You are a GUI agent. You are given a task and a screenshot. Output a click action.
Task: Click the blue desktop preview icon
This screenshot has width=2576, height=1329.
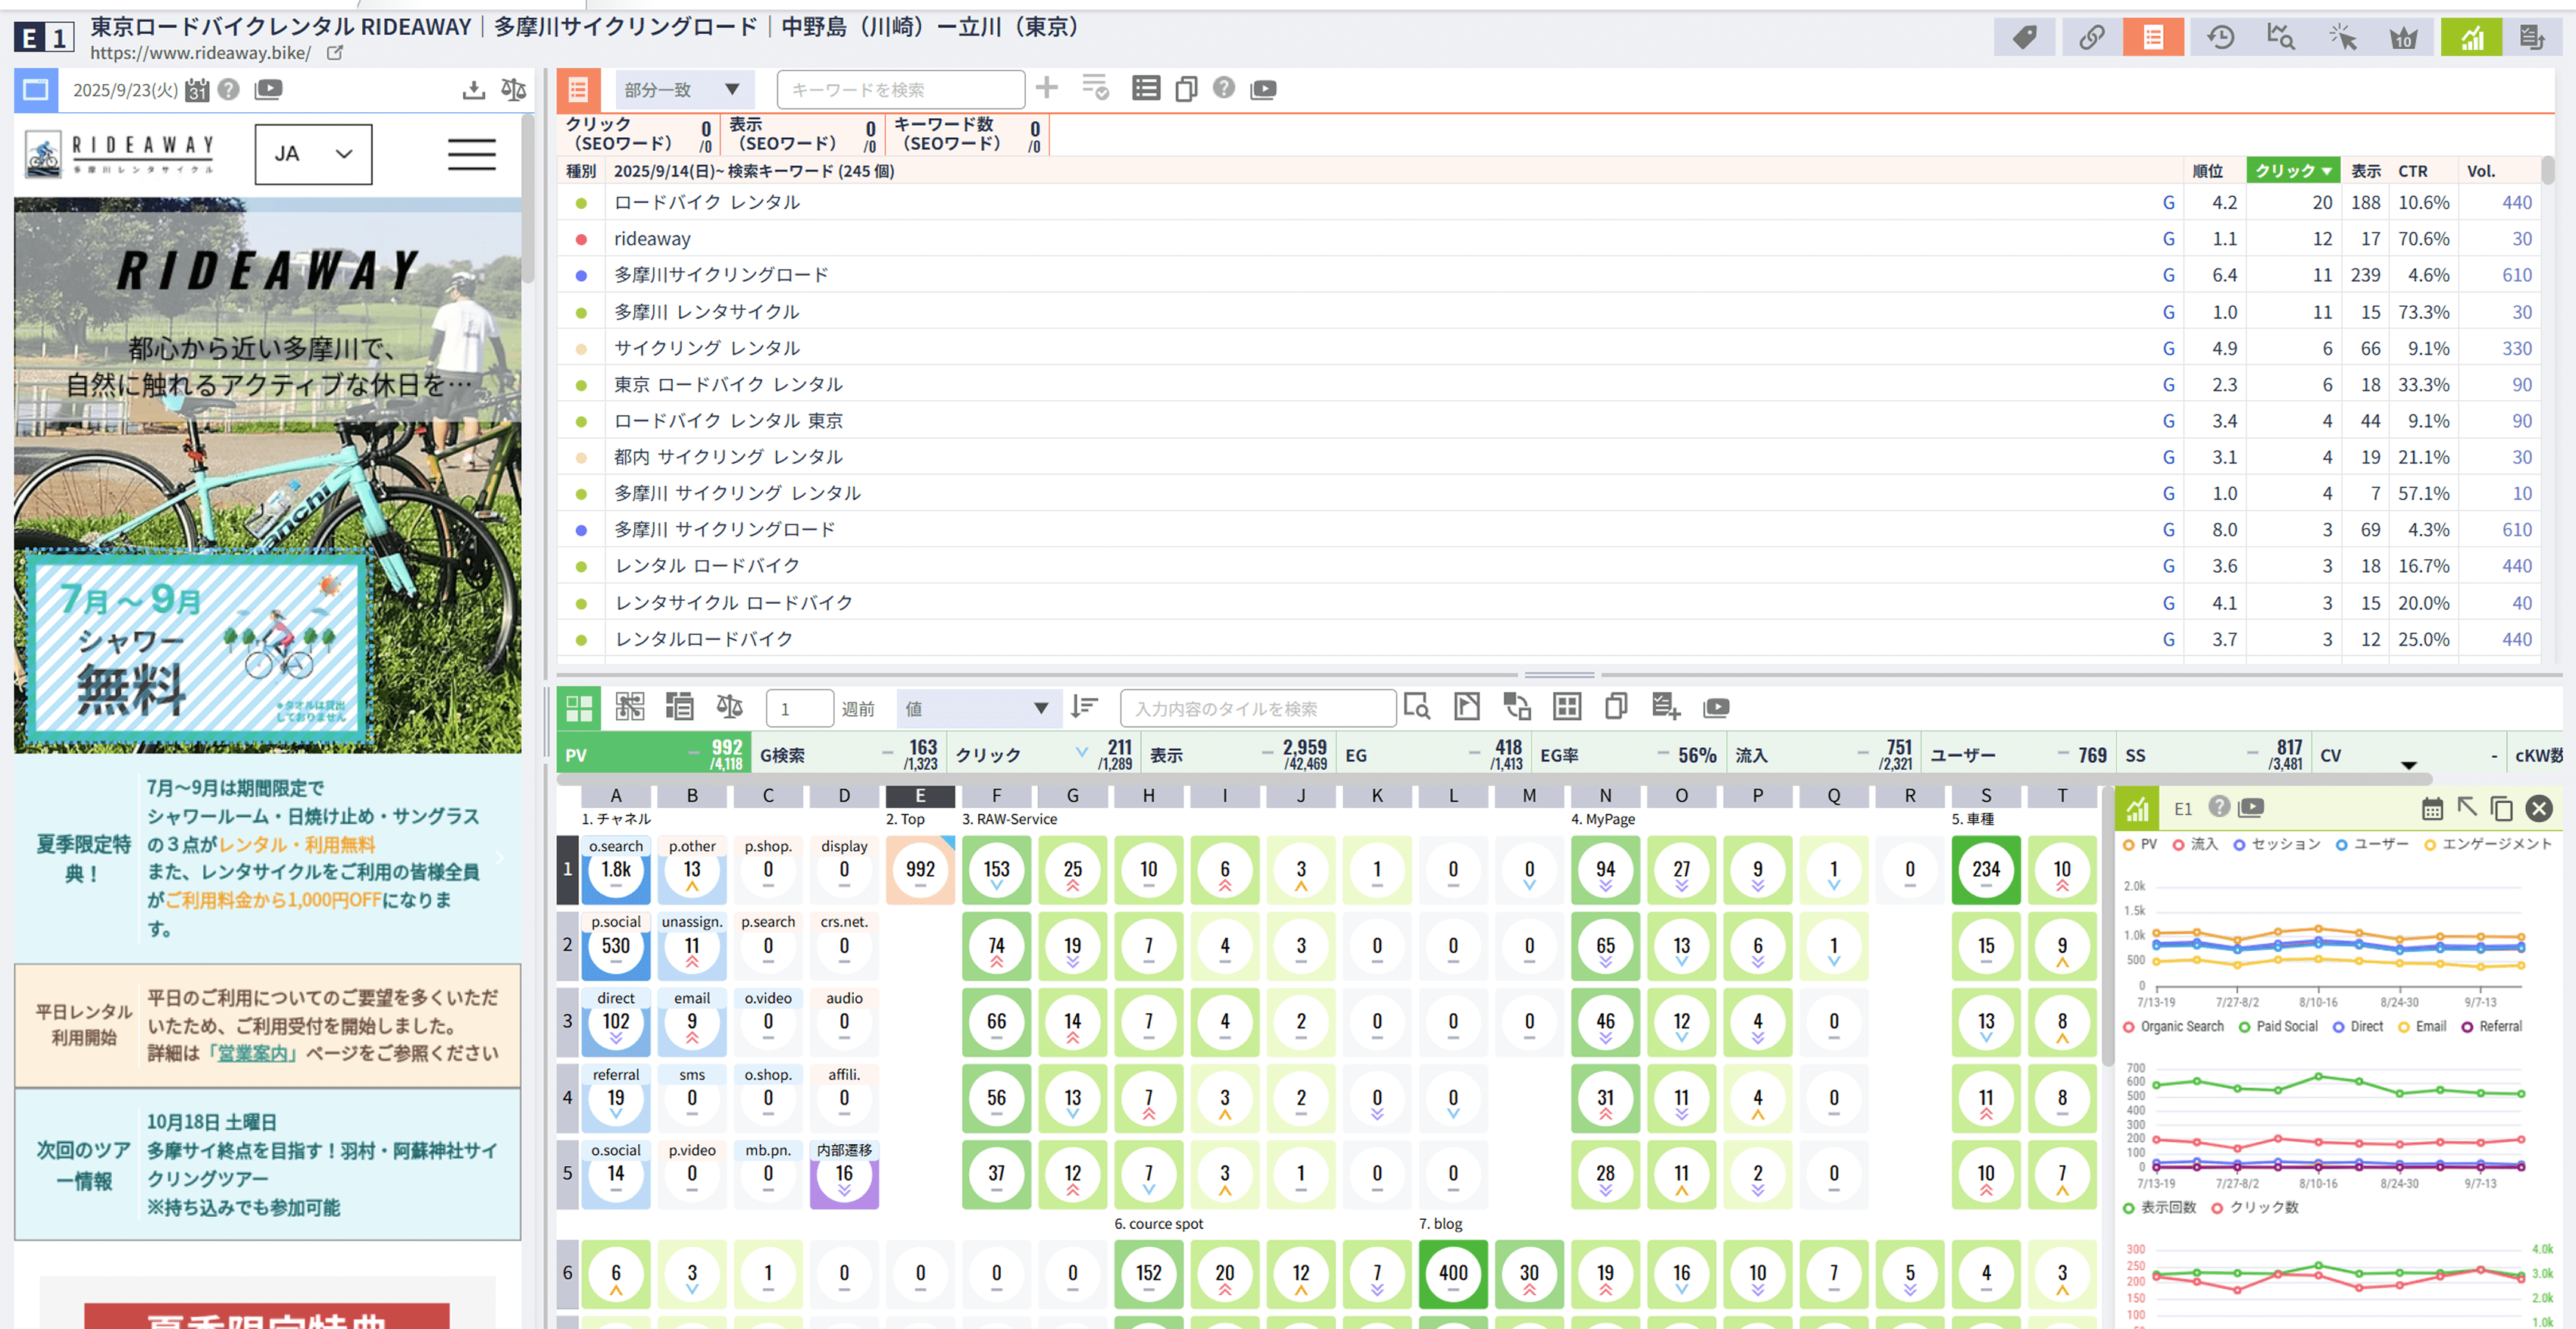36,90
